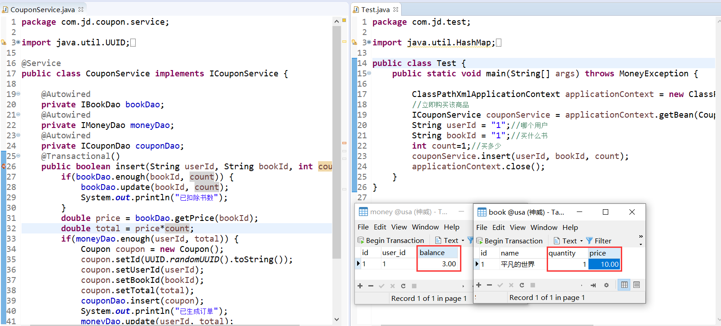Viewport: 721px width, 326px height.
Task: Select the balance cell 3.00 in money table
Action: point(438,264)
